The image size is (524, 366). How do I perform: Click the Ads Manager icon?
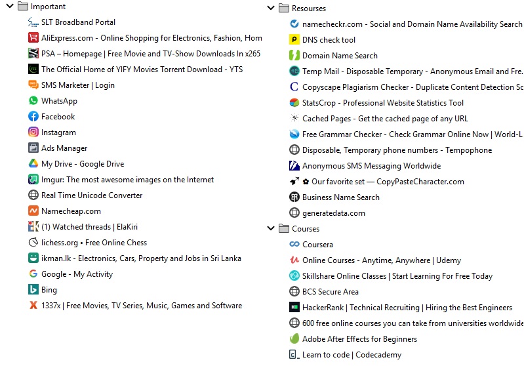coord(33,148)
